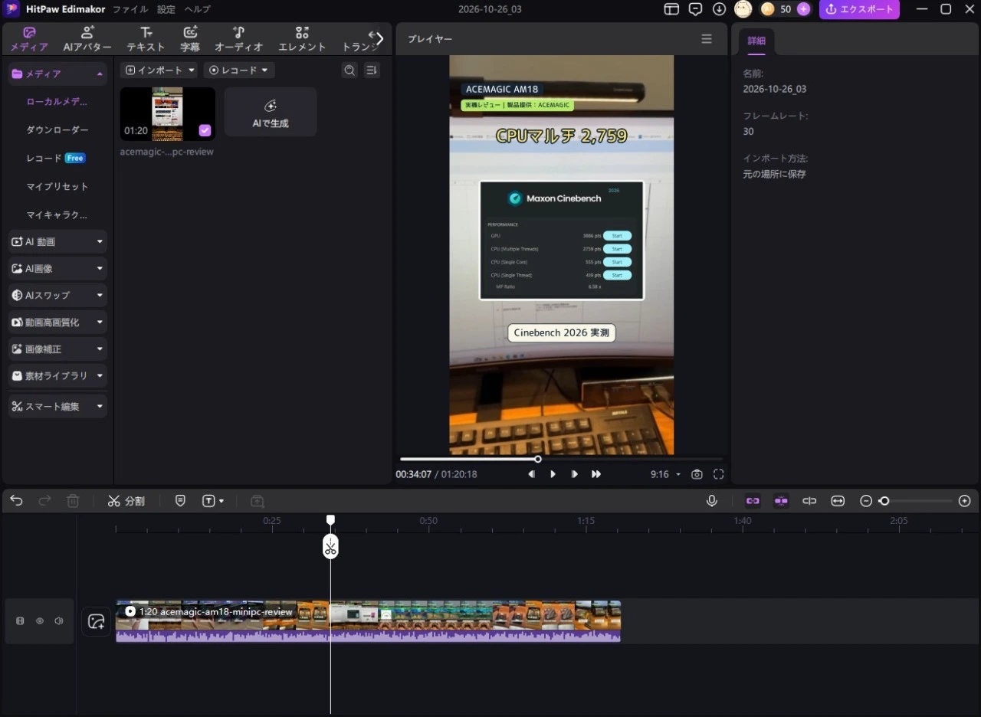Open the layout switcher icon in title bar
The width and height of the screenshot is (981, 717).
671,9
